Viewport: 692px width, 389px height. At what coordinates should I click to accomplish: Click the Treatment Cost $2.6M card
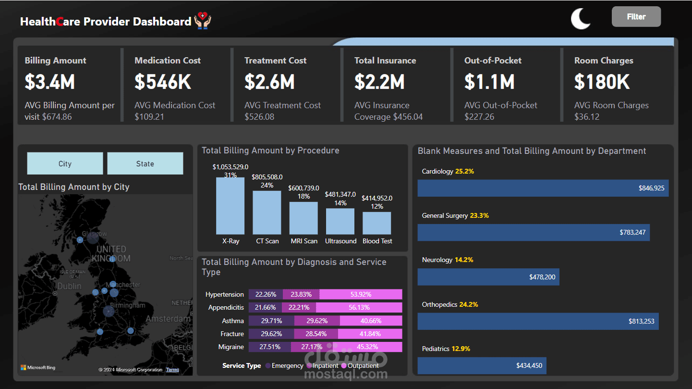pyautogui.click(x=287, y=86)
